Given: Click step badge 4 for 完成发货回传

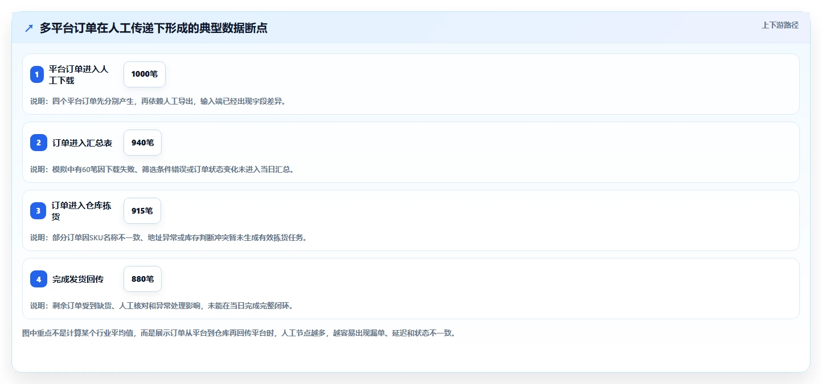Looking at the screenshot, I should 39,279.
